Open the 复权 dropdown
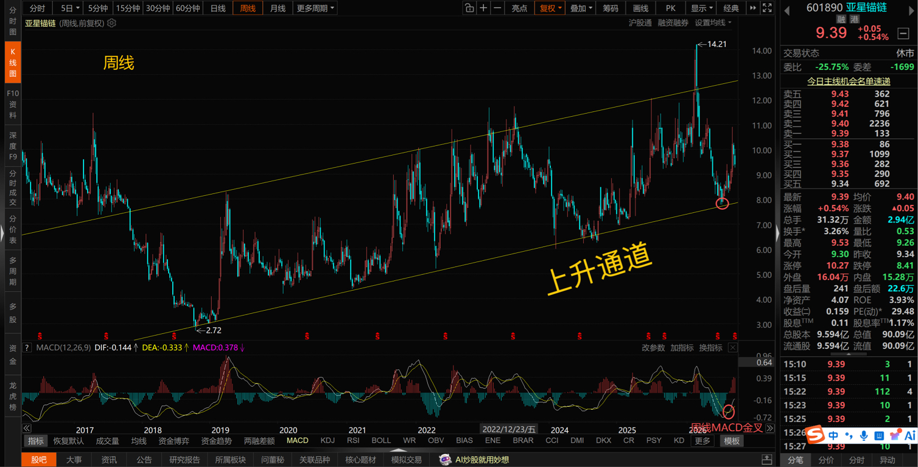The width and height of the screenshot is (918, 467). (550, 8)
